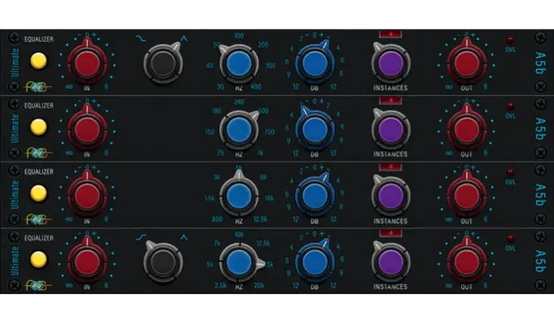Disable the yellow Equalizer button on the 75–1k band

pos(36,128)
